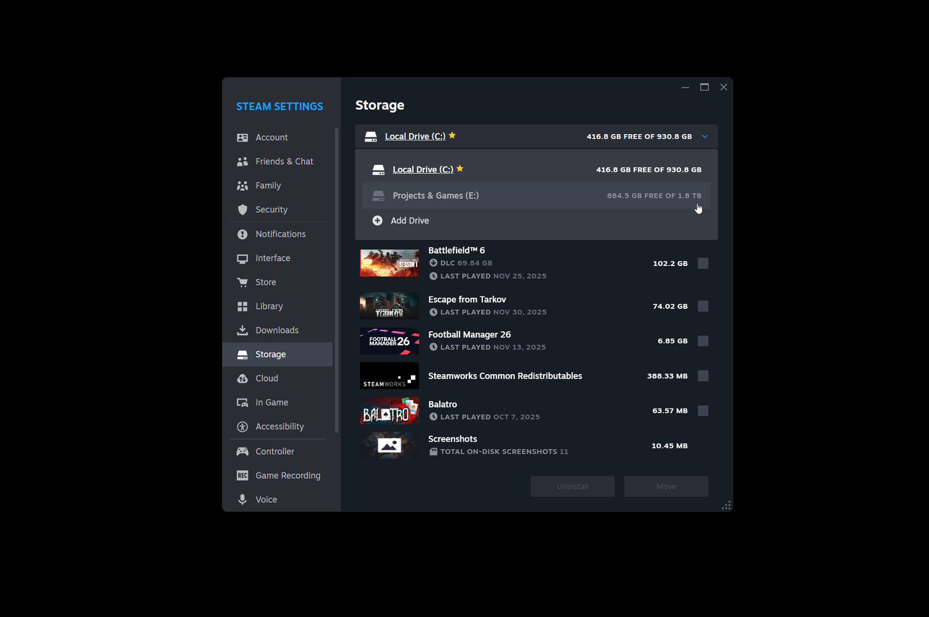Image resolution: width=929 pixels, height=617 pixels.
Task: Select the Cloud settings icon
Action: click(242, 378)
